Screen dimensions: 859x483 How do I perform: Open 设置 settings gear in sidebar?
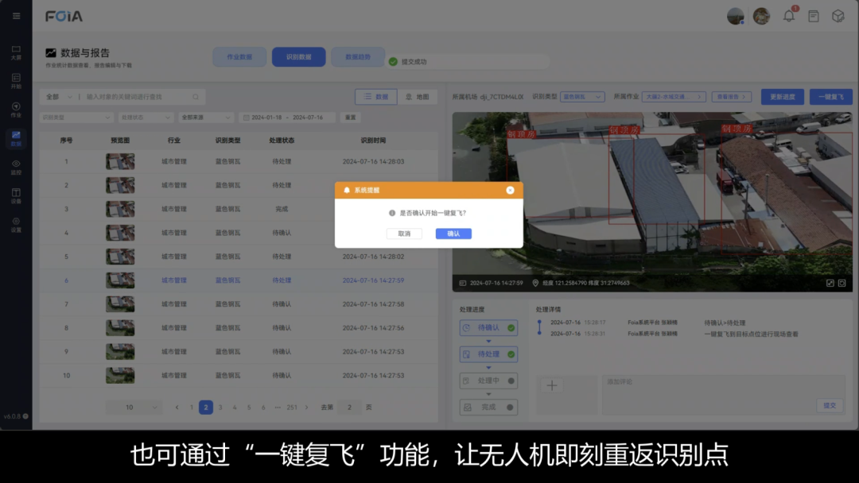[x=16, y=223]
